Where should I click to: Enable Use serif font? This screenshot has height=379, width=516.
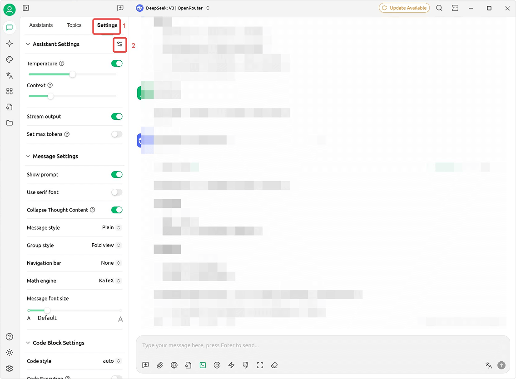[117, 192]
